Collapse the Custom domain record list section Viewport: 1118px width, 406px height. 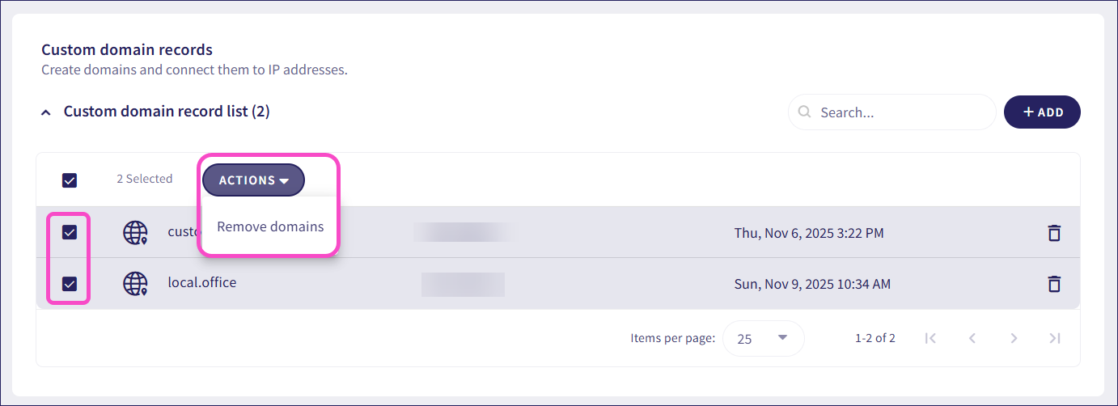click(46, 112)
